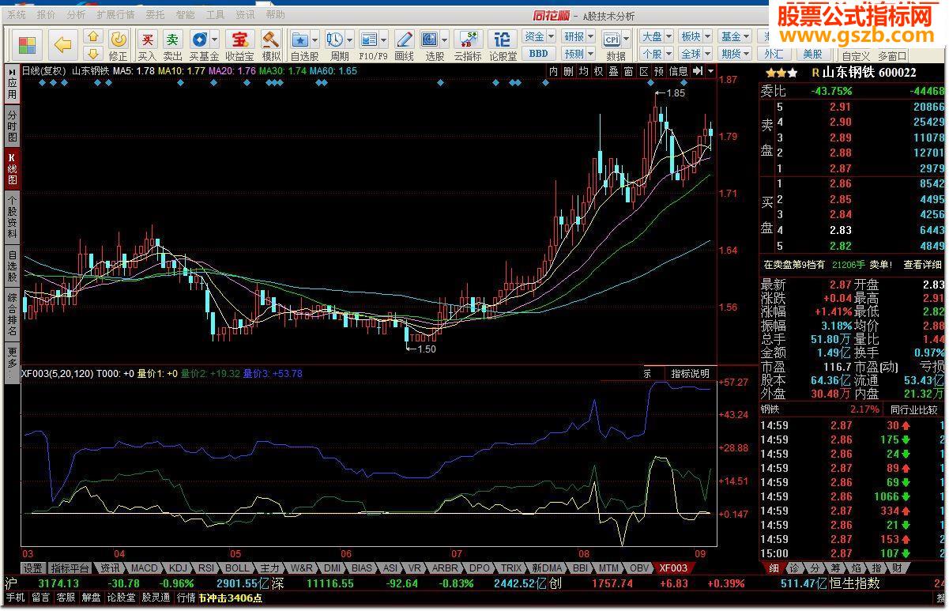Click the R margin marker beside 山东钢铁
Viewport: 949px width, 611px height.
pyautogui.click(x=815, y=72)
